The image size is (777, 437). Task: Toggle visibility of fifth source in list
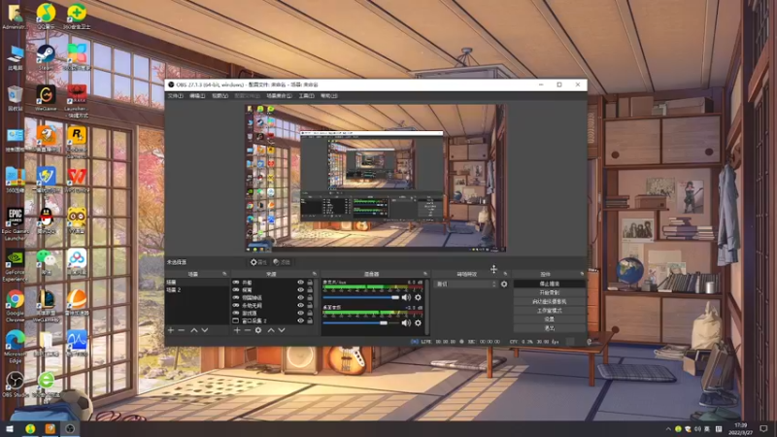point(300,313)
